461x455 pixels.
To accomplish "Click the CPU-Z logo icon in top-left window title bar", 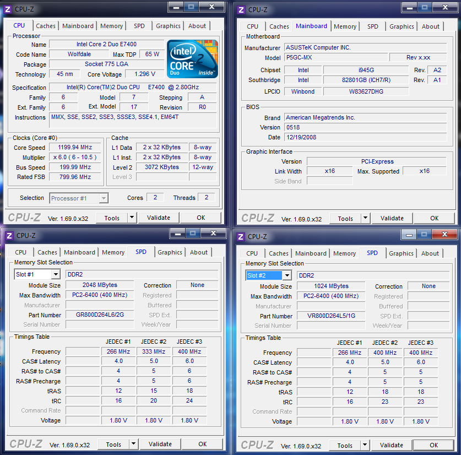I will (x=8, y=9).
